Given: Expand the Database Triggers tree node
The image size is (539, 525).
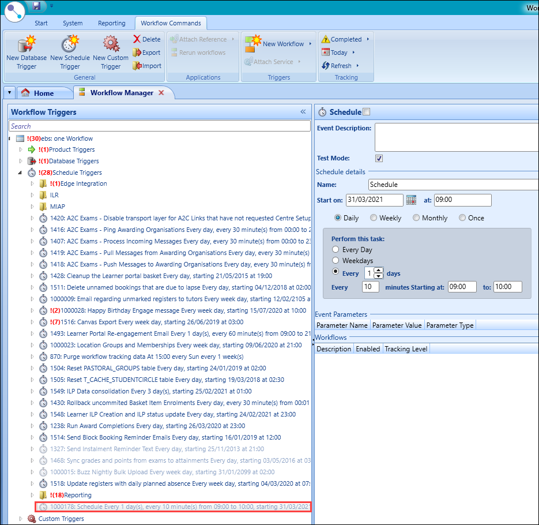Looking at the screenshot, I should point(21,161).
